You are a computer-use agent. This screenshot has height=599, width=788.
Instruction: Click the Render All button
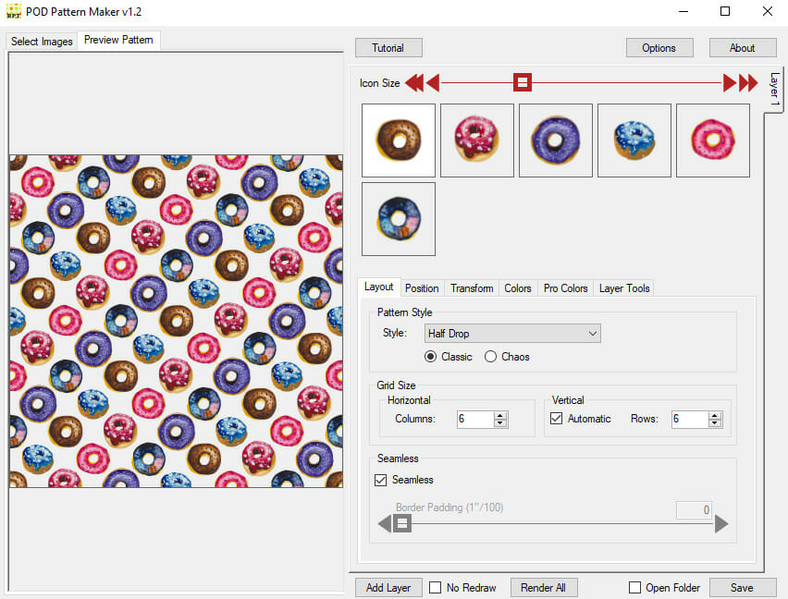[543, 588]
